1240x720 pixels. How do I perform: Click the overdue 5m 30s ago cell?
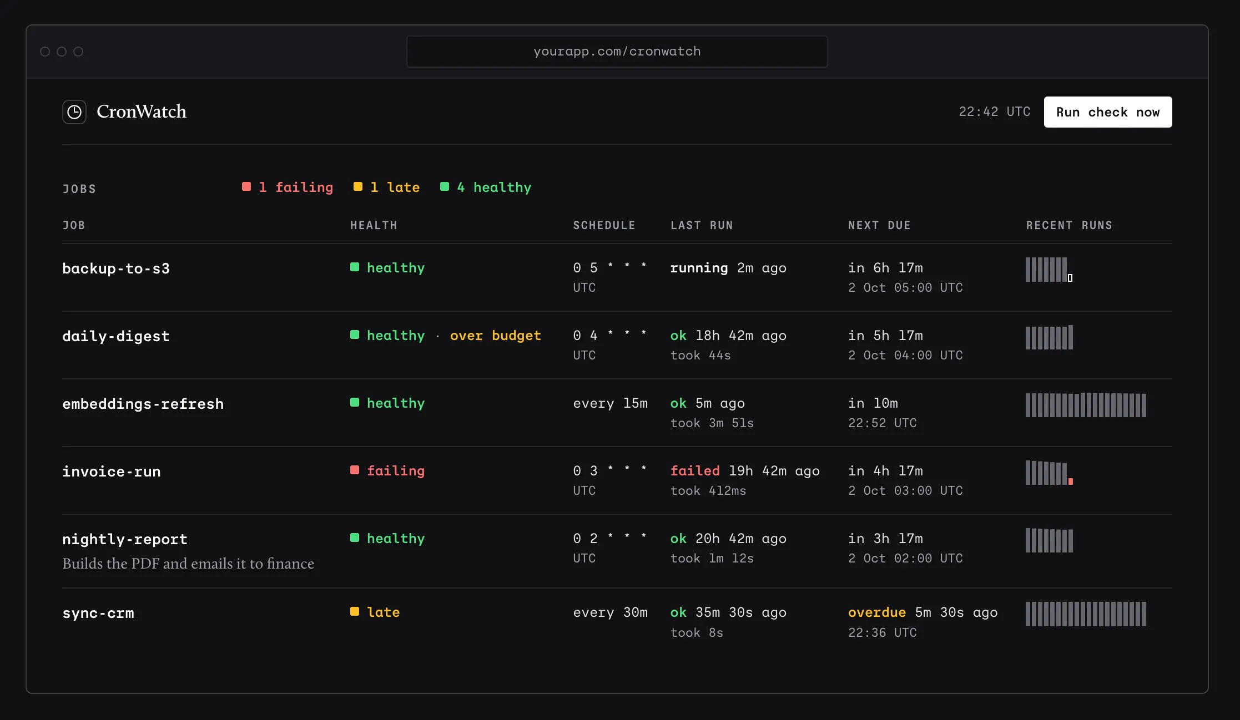[923, 612]
